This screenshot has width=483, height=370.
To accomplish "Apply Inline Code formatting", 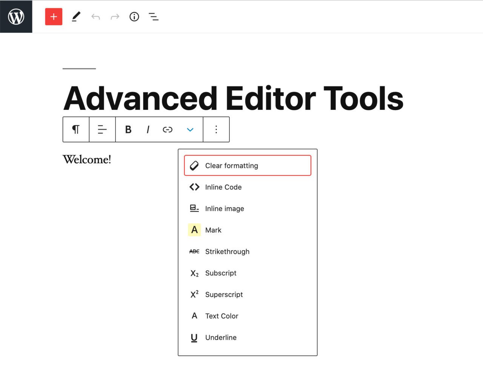I will coord(223,187).
